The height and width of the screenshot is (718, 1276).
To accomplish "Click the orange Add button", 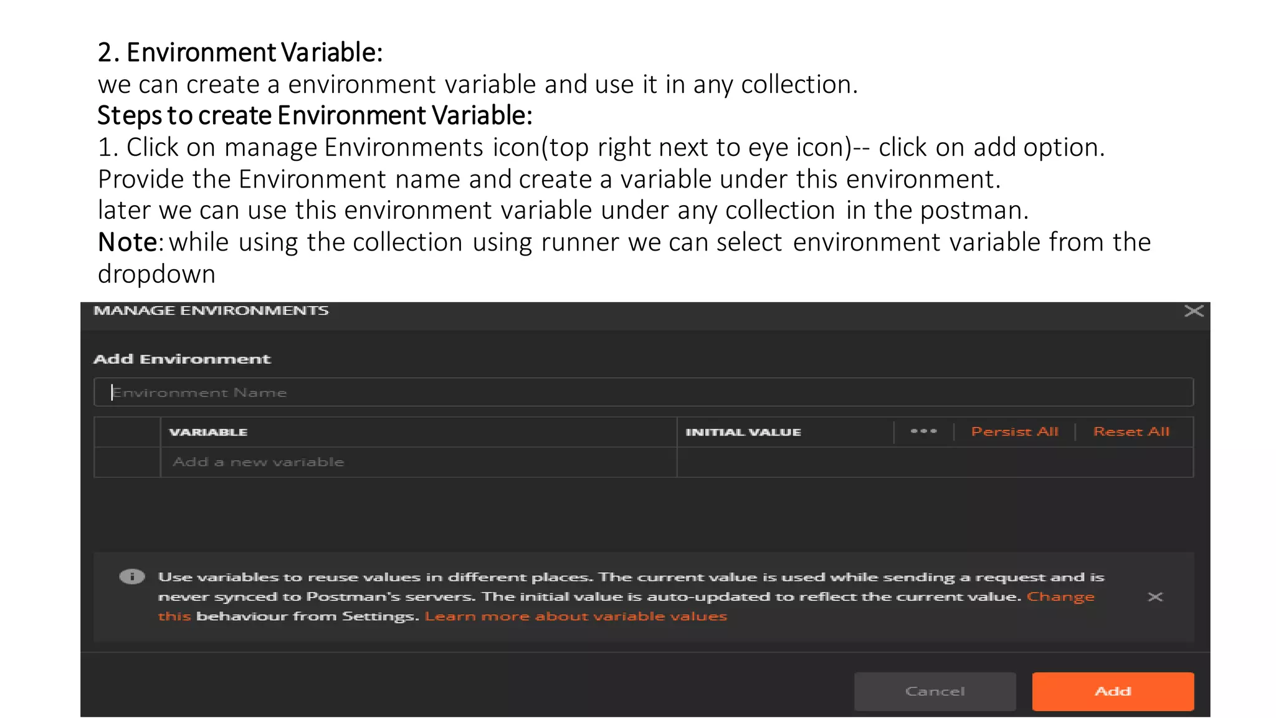I will 1113,691.
